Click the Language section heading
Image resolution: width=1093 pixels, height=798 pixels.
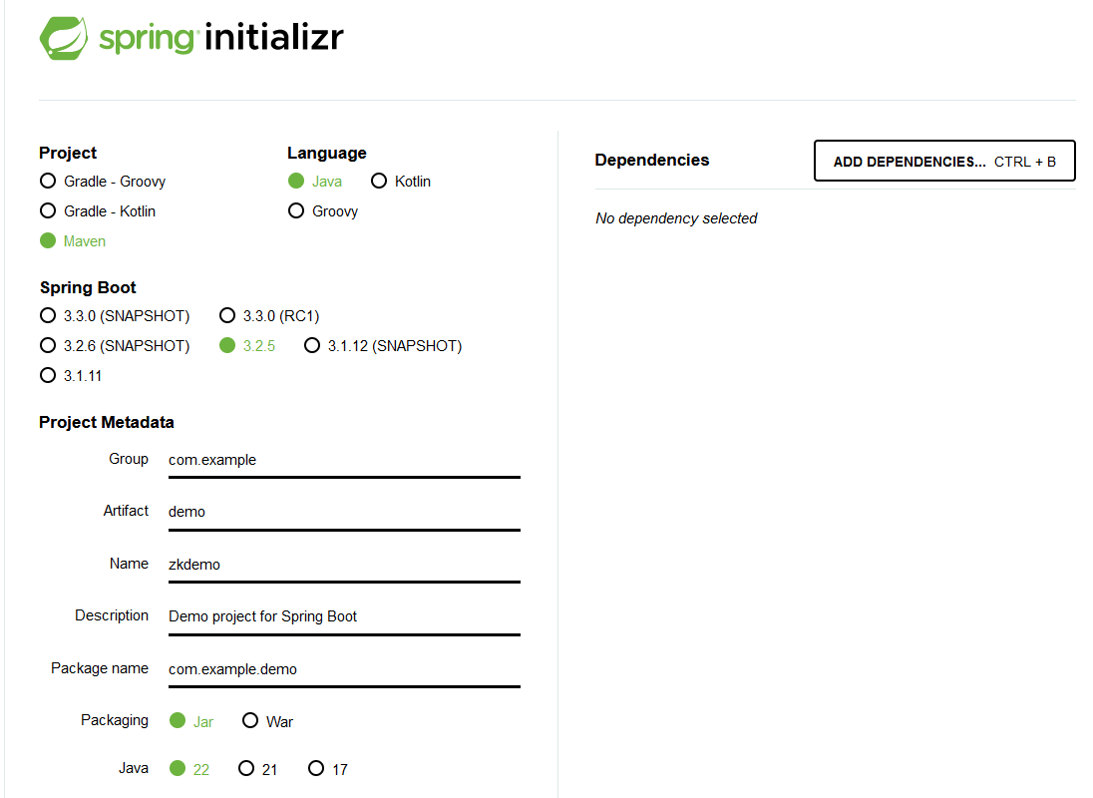pyautogui.click(x=327, y=153)
